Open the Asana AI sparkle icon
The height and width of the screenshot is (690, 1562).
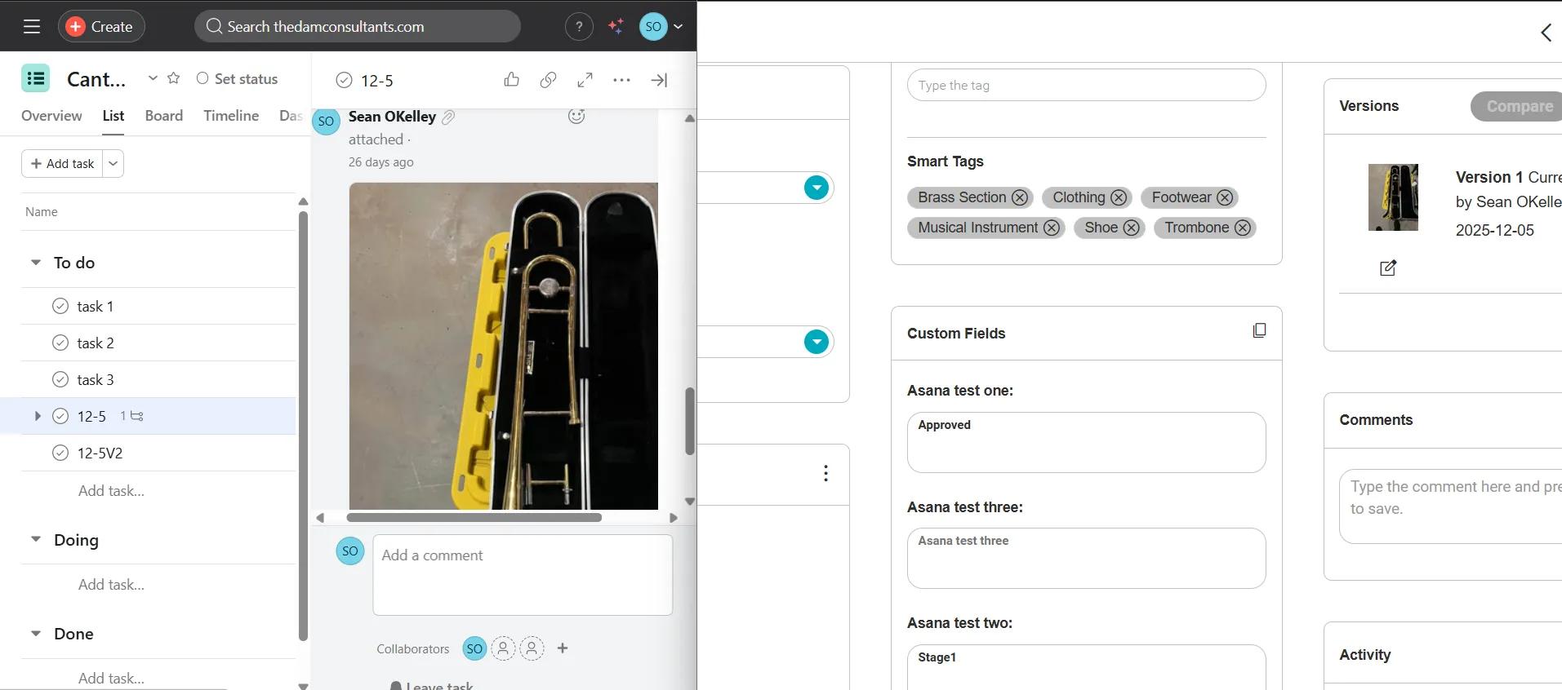coord(616,27)
